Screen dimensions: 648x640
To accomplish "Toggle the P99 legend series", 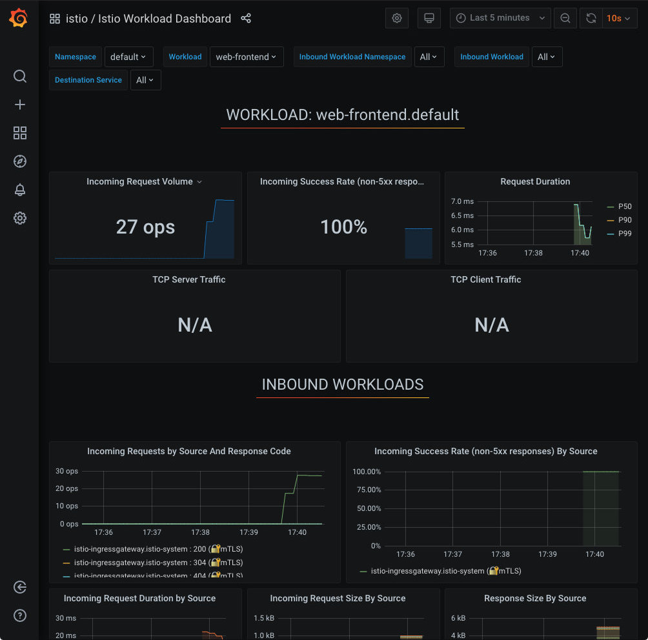I will point(624,234).
